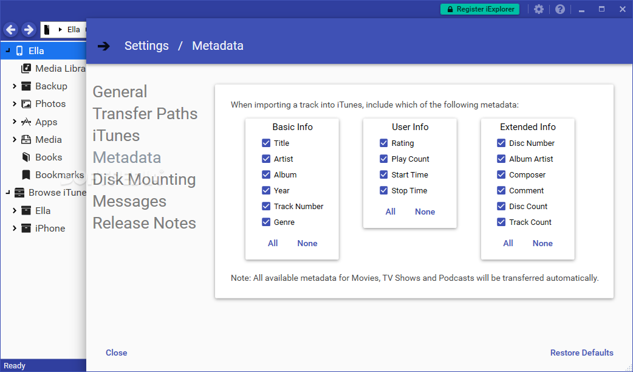The height and width of the screenshot is (372, 633).
Task: Click Ella in the path breadcrumb
Action: [74, 30]
